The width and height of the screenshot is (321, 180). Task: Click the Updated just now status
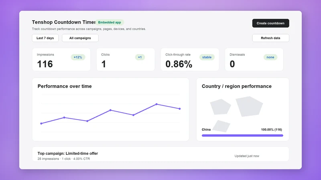pos(247,156)
